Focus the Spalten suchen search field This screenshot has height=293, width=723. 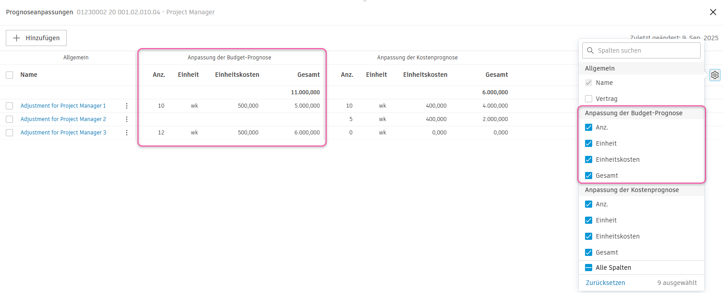[641, 50]
